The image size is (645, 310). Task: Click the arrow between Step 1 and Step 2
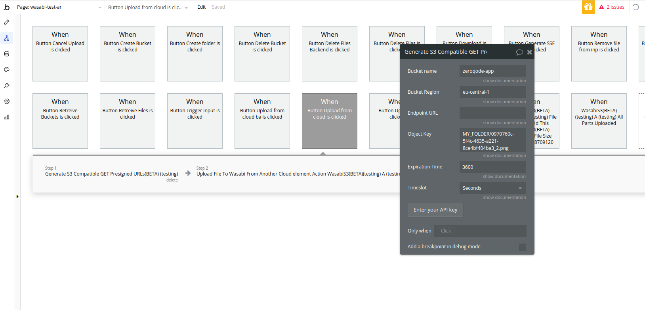pyautogui.click(x=188, y=173)
